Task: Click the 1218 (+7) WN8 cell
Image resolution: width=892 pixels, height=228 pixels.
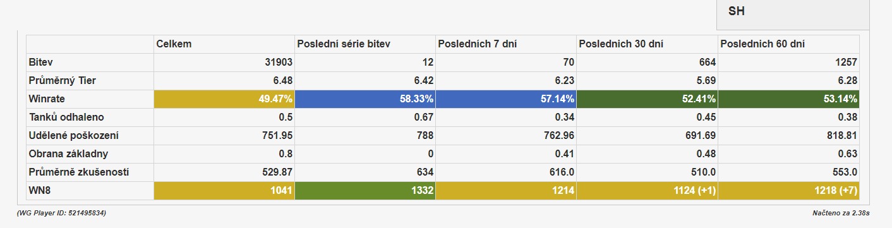Action: 788,191
